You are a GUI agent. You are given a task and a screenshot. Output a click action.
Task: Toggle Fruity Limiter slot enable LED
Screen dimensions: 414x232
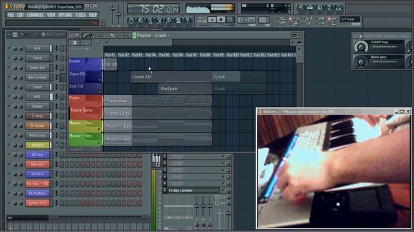pos(223,191)
